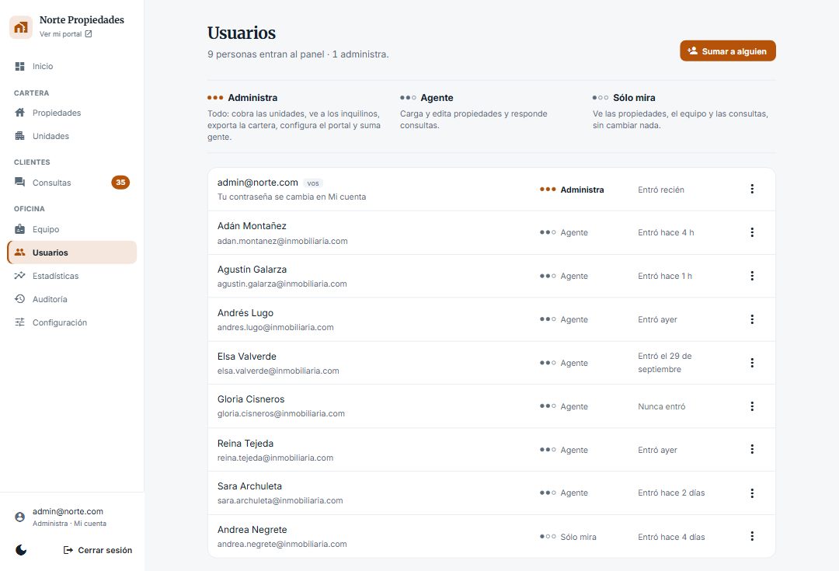839x571 pixels.
Task: Open options menu for Reina Tejeda
Action: (x=752, y=450)
